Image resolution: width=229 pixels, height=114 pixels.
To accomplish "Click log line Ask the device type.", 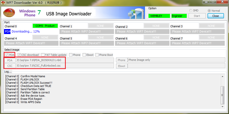I will click(25, 96).
